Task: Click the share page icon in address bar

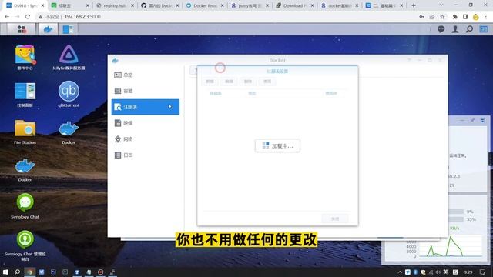Action: 432,17
